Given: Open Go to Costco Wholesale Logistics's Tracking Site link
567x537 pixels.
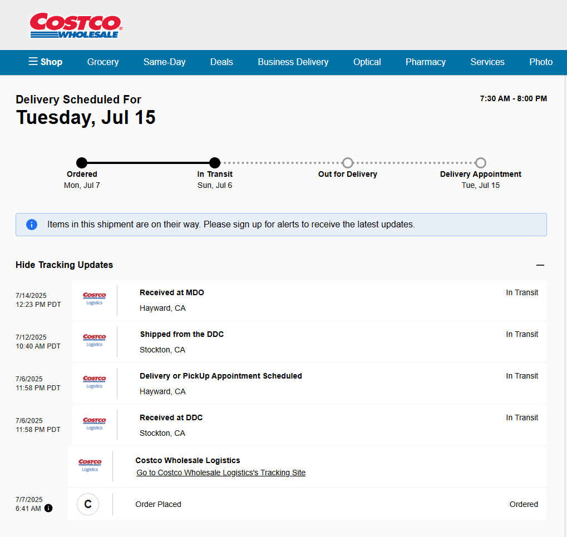Looking at the screenshot, I should point(221,473).
